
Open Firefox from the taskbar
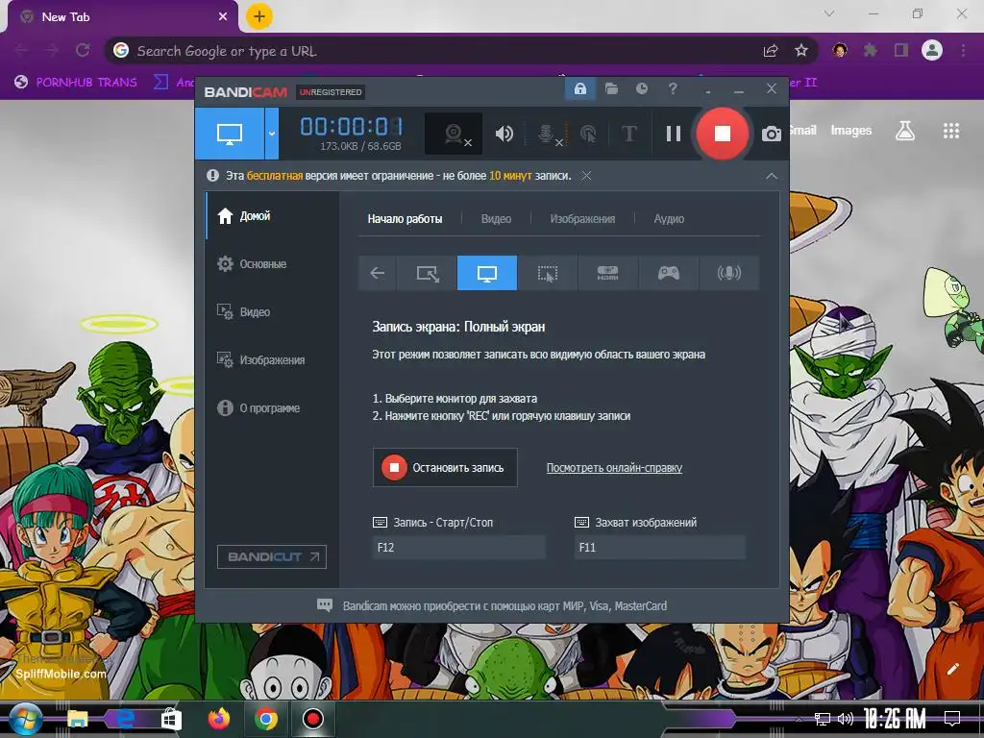(x=219, y=719)
